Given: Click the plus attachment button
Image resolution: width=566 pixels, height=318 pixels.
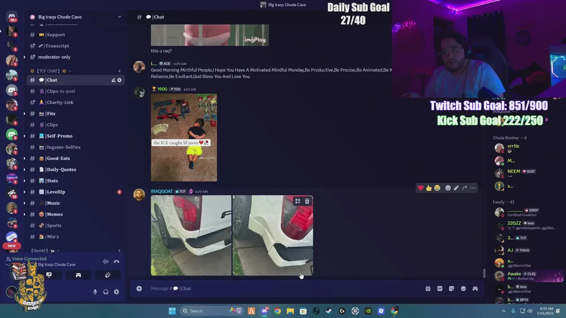Looking at the screenshot, I should [x=139, y=288].
